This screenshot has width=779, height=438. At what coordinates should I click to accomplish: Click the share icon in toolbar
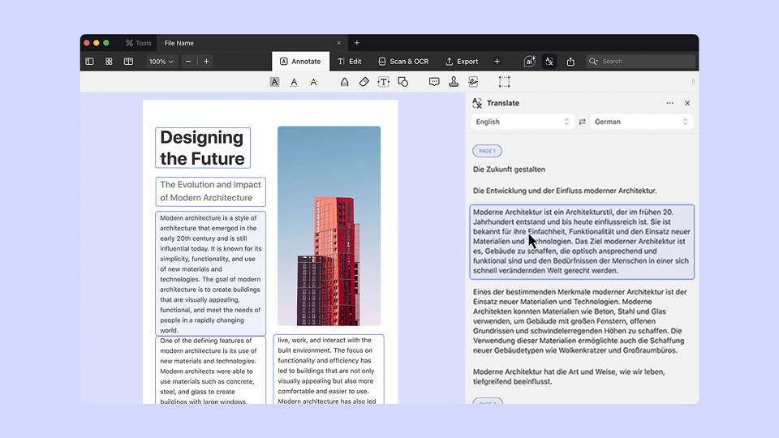pos(570,62)
